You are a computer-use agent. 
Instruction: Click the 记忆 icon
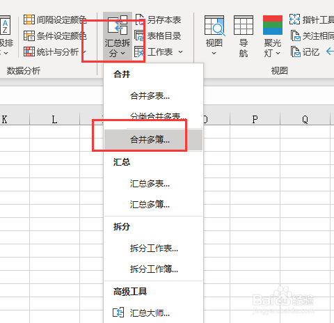296,52
